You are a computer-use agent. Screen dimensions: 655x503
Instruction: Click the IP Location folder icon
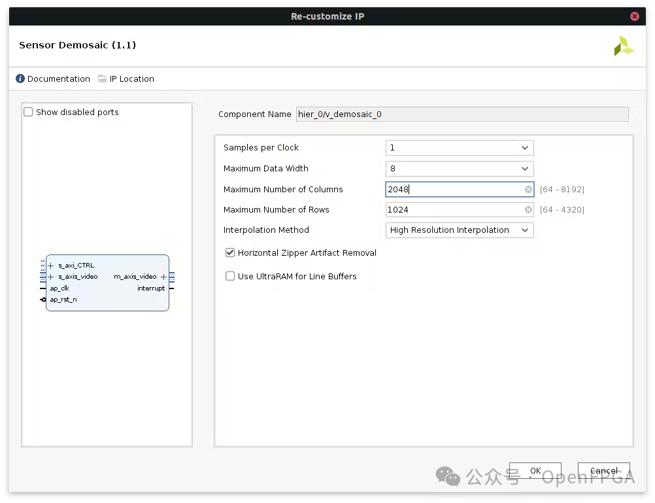(x=103, y=79)
